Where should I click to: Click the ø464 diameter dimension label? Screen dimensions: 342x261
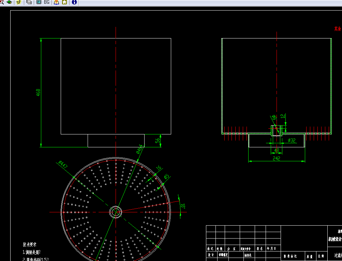[140, 149]
